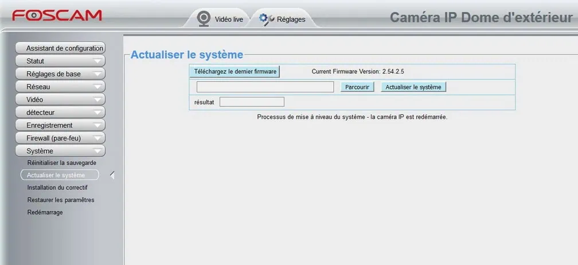Click the Actualiser le système button
The height and width of the screenshot is (265, 578).
(x=413, y=87)
